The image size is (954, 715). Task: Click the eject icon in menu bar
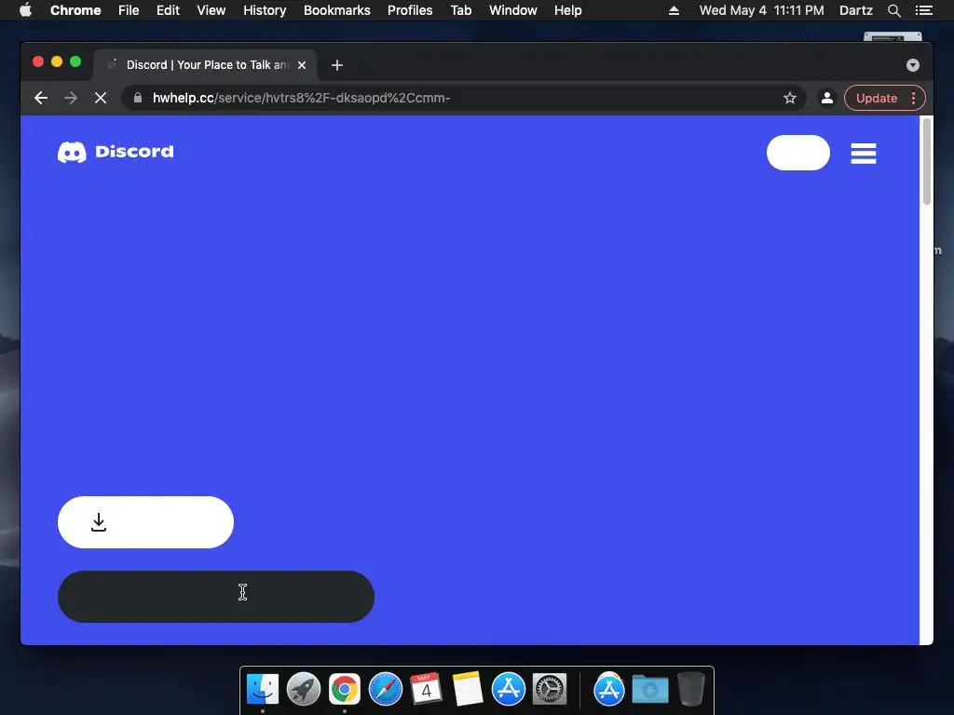tap(674, 10)
